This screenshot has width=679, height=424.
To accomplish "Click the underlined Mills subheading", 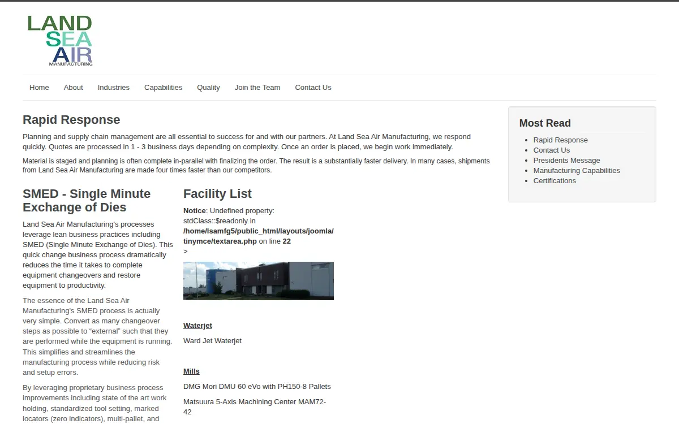I will tap(191, 371).
